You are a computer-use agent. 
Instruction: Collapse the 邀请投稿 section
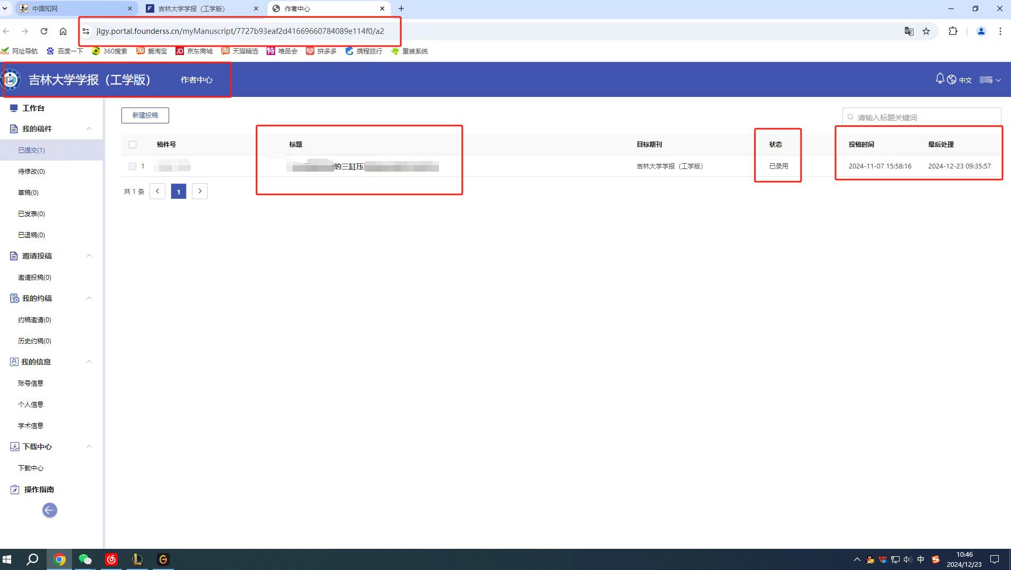point(89,256)
